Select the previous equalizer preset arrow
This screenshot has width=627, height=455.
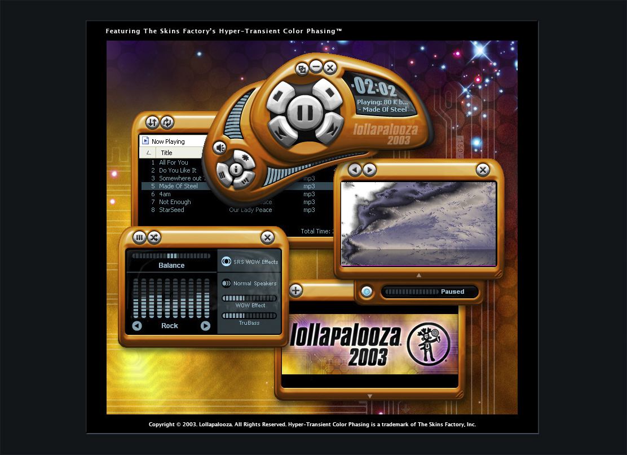137,326
